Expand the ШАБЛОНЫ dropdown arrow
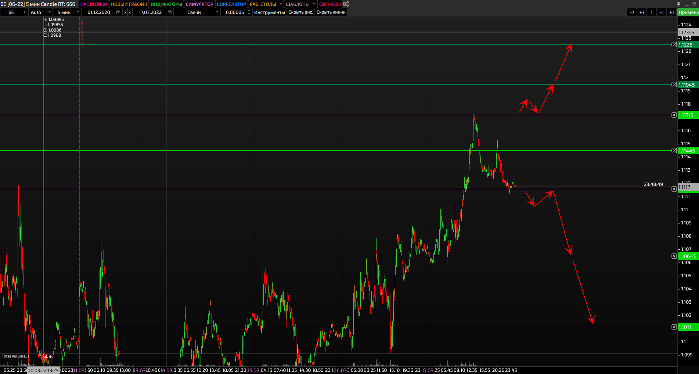Image resolution: width=699 pixels, height=374 pixels. pos(314,4)
